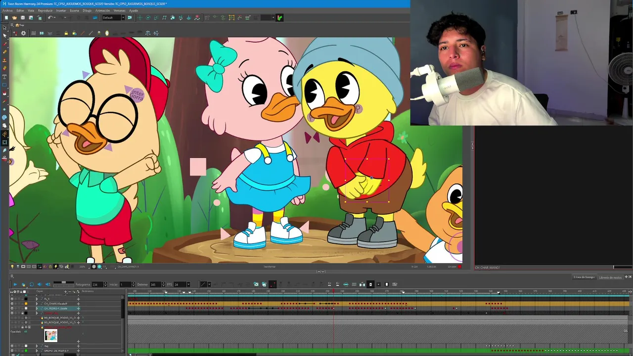Select the Select arrow tool
The height and width of the screenshot is (356, 633).
point(5,36)
